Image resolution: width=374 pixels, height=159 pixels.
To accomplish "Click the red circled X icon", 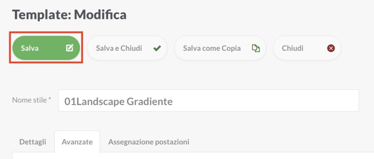I will coord(331,48).
